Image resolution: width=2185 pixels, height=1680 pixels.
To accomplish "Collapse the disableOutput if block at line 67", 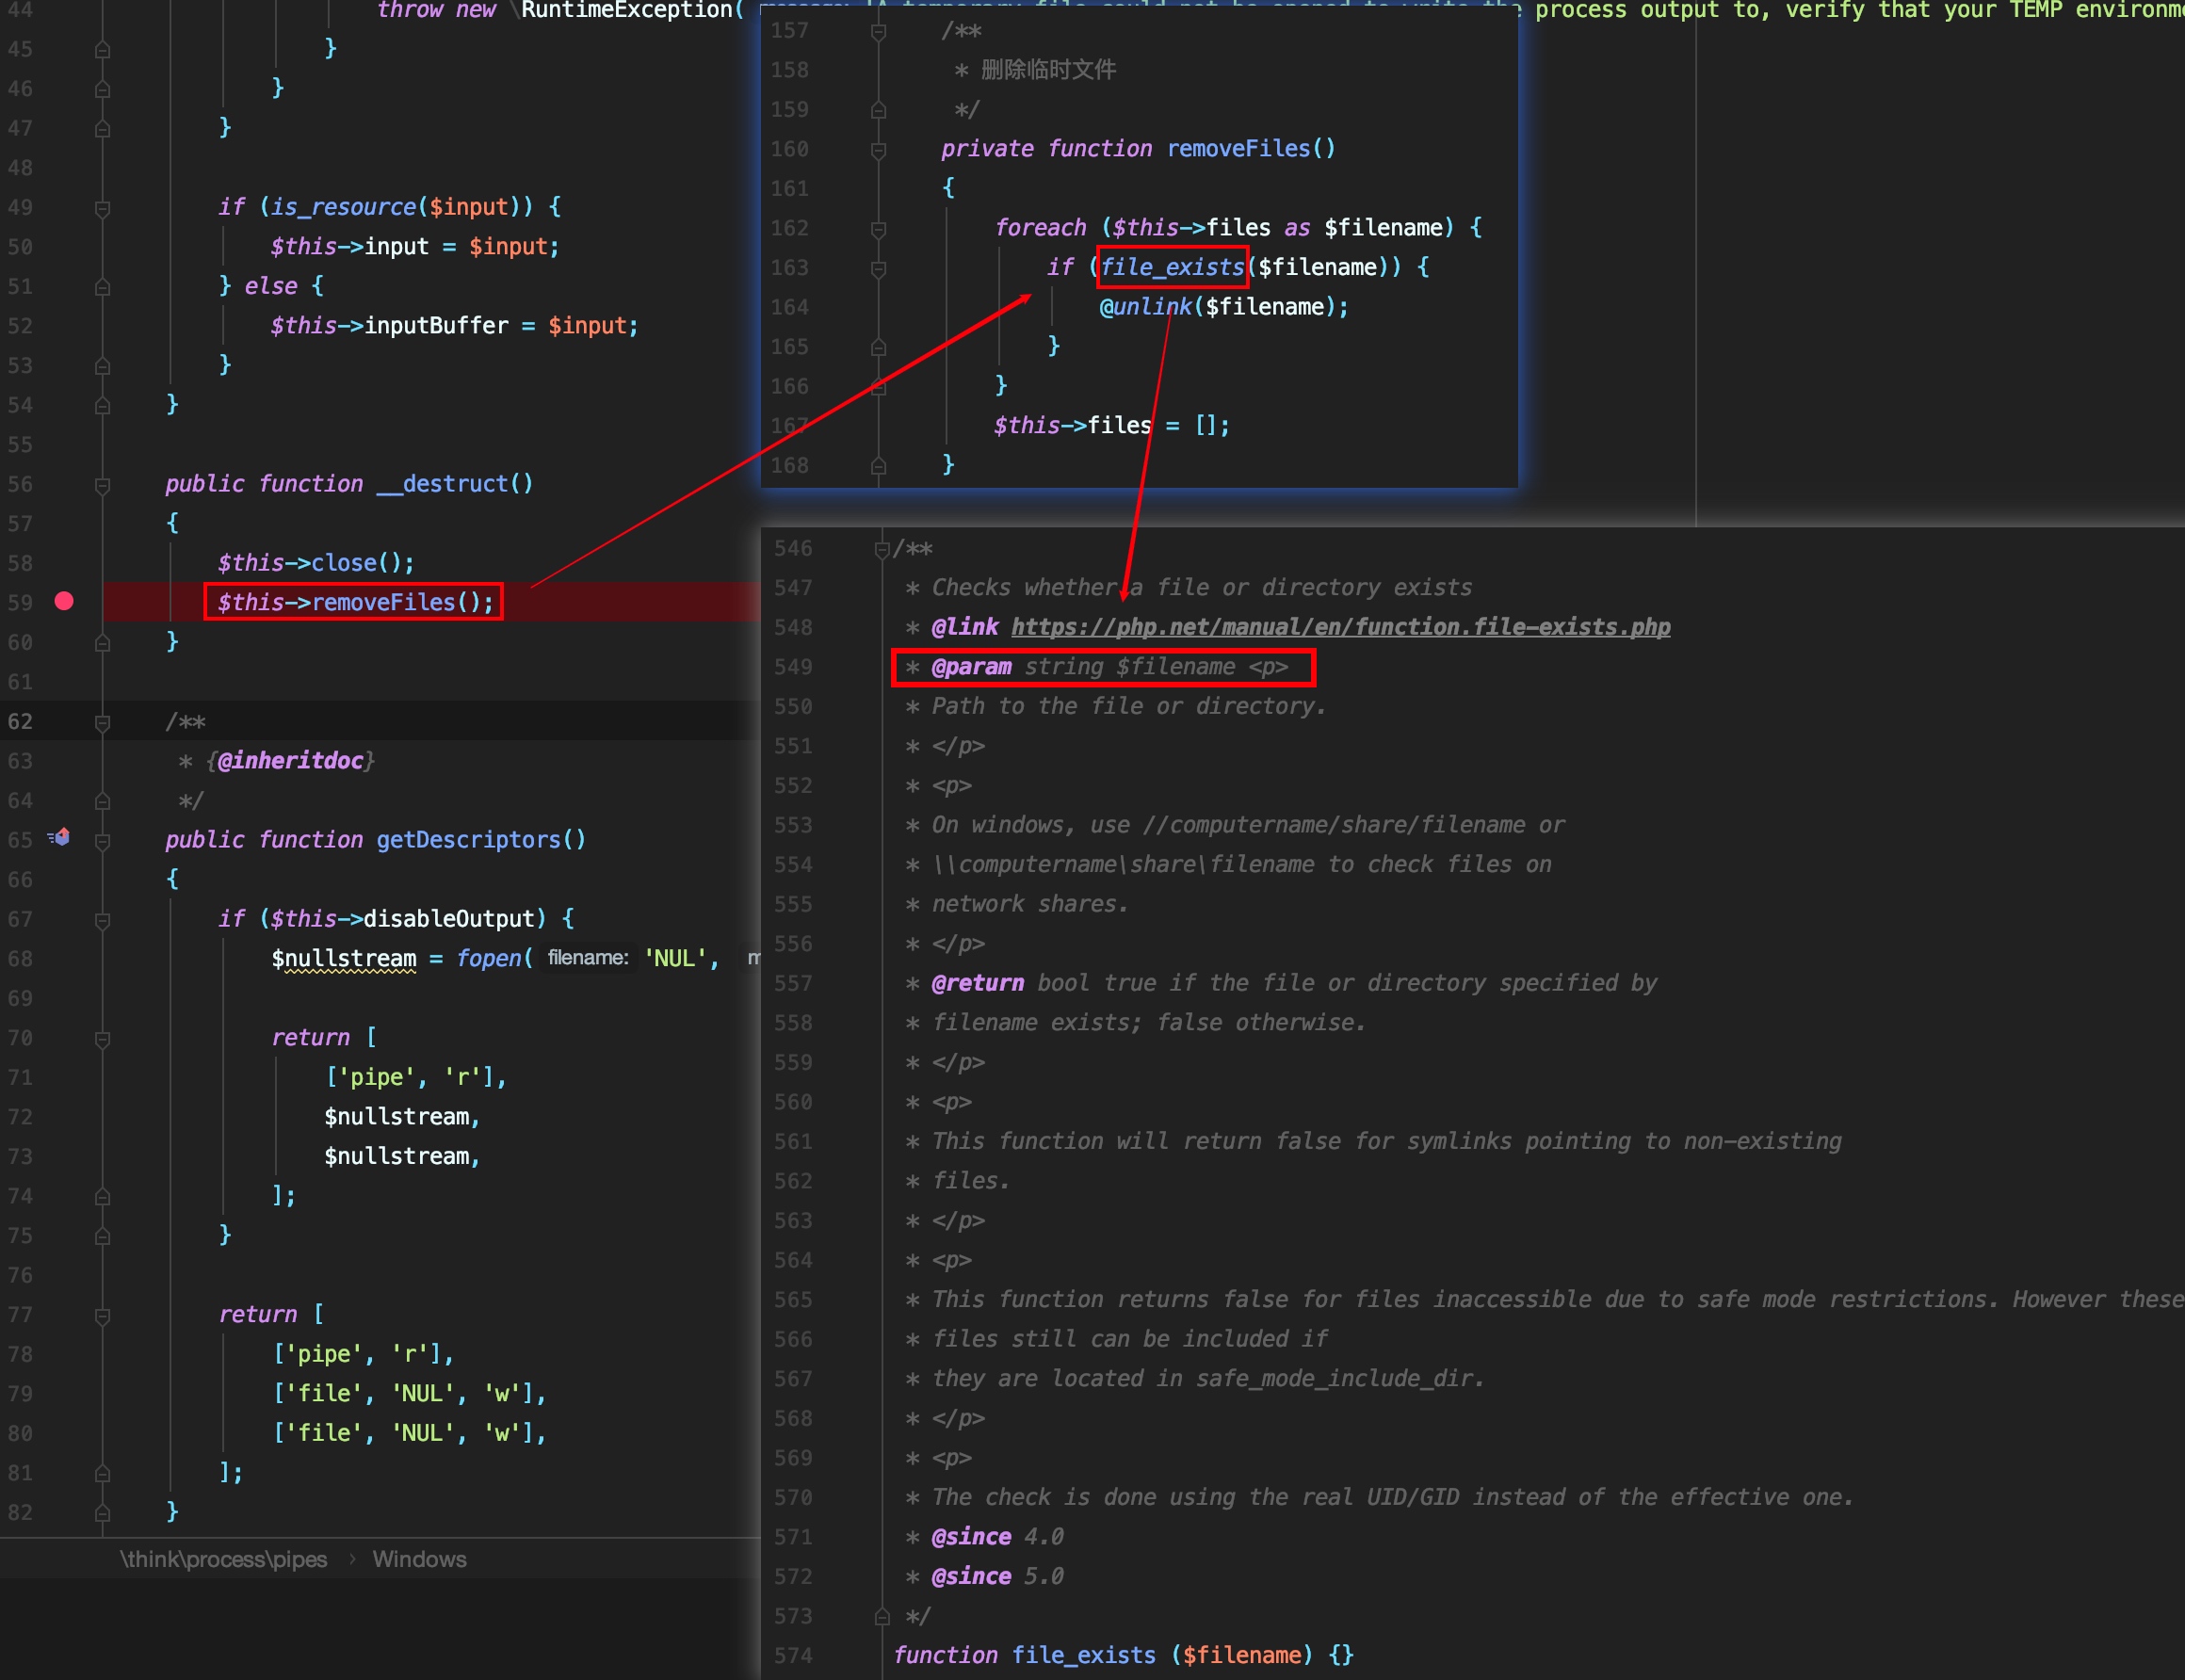I will point(102,920).
